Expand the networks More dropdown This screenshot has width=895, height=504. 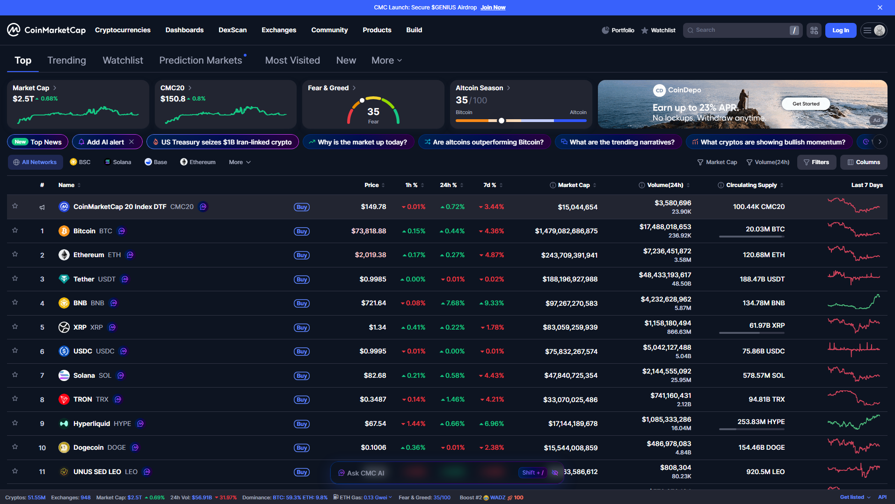click(x=240, y=162)
